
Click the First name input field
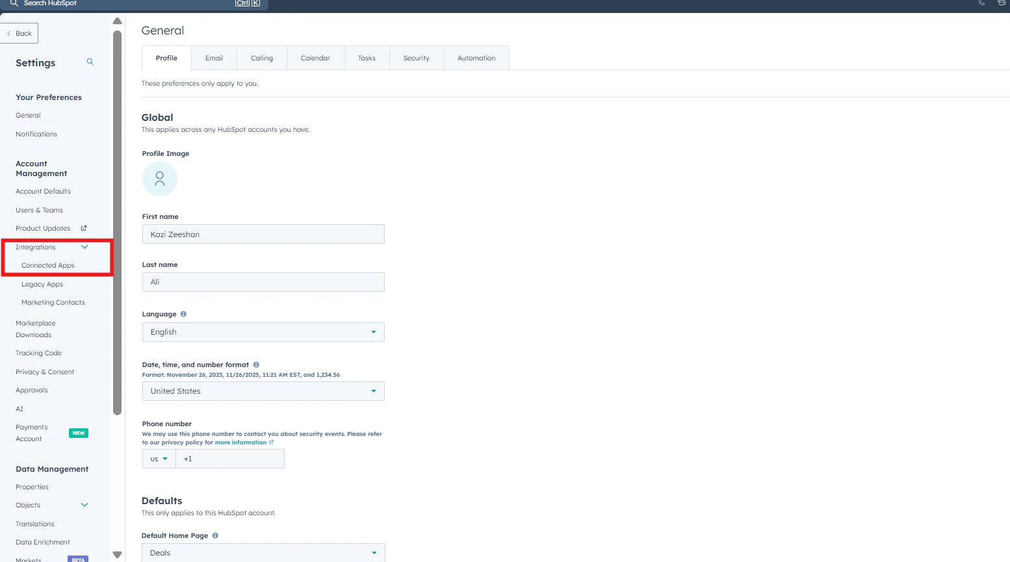click(x=263, y=234)
